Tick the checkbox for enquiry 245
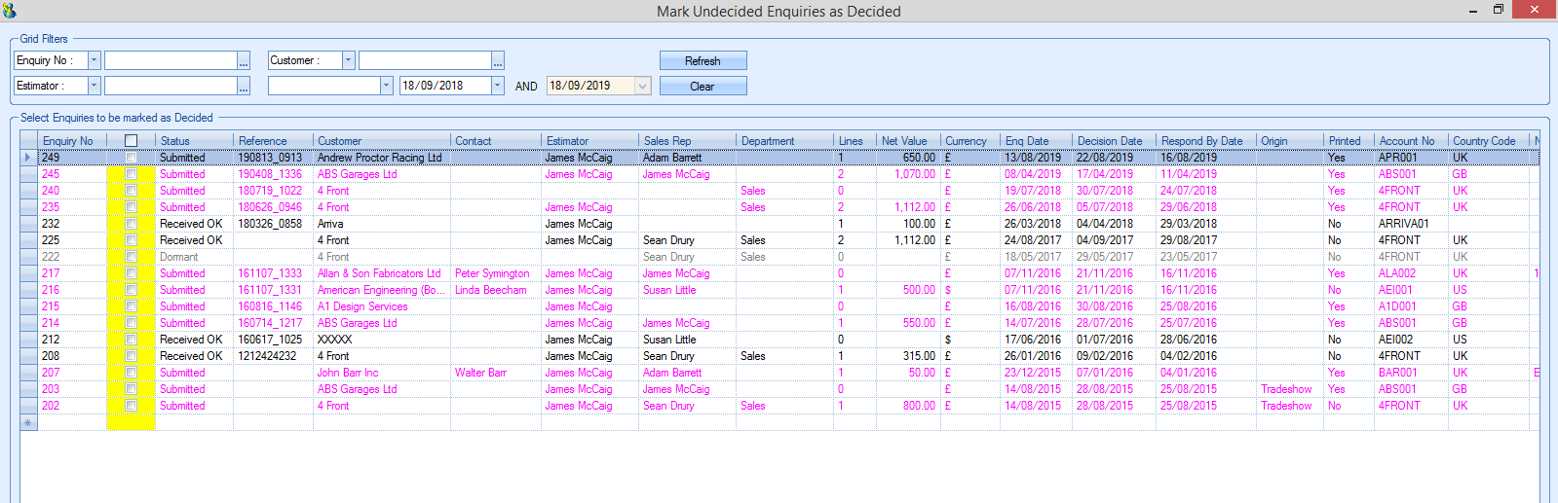This screenshot has height=503, width=1558. [132, 175]
